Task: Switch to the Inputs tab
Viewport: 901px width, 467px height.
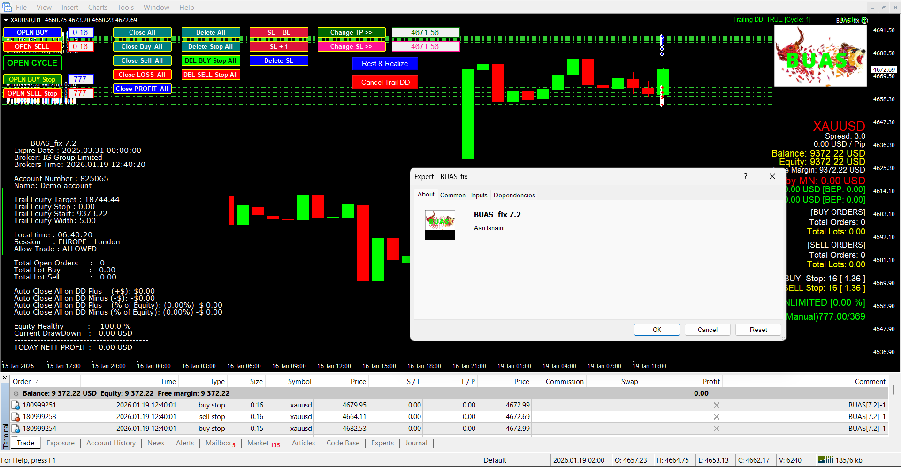Action: point(479,195)
